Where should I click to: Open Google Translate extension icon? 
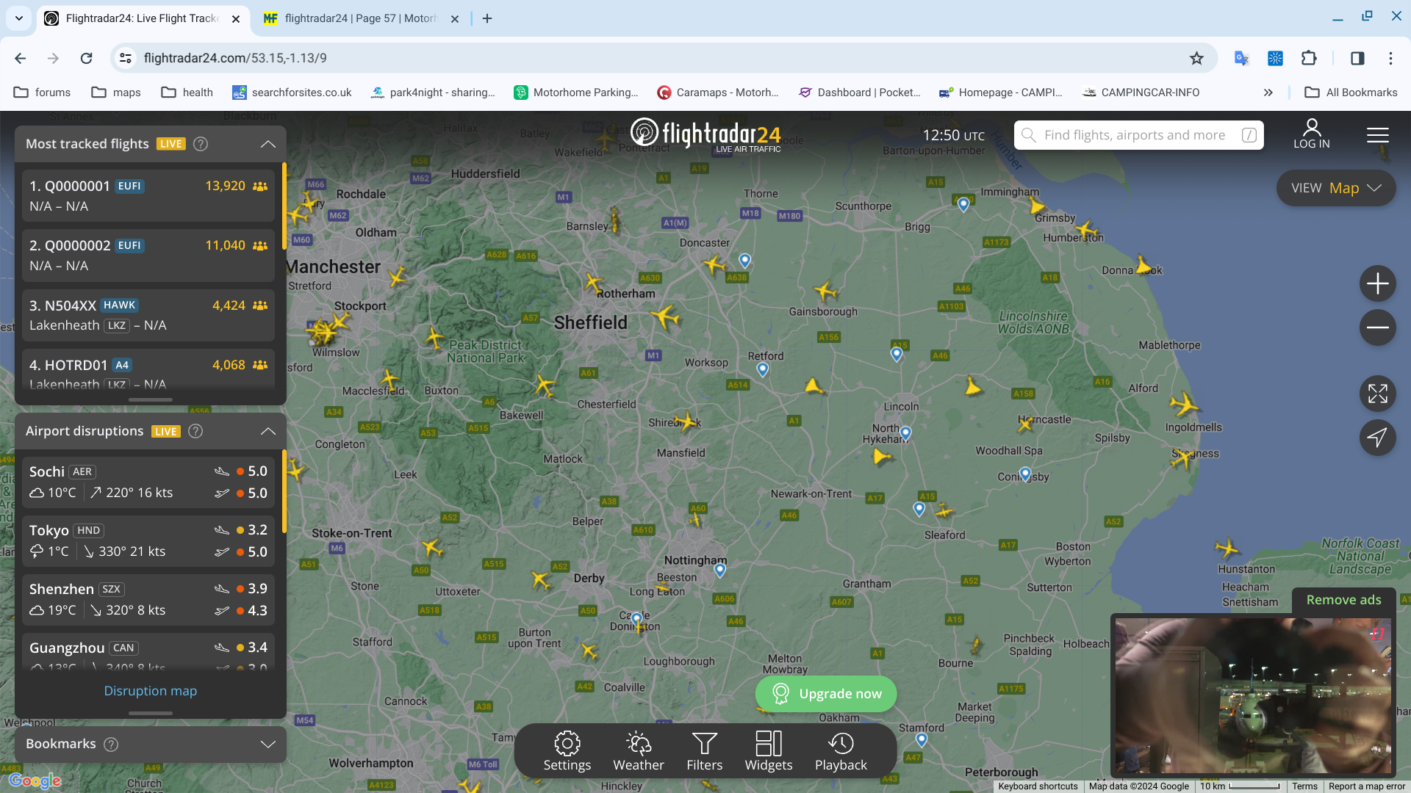tap(1241, 58)
